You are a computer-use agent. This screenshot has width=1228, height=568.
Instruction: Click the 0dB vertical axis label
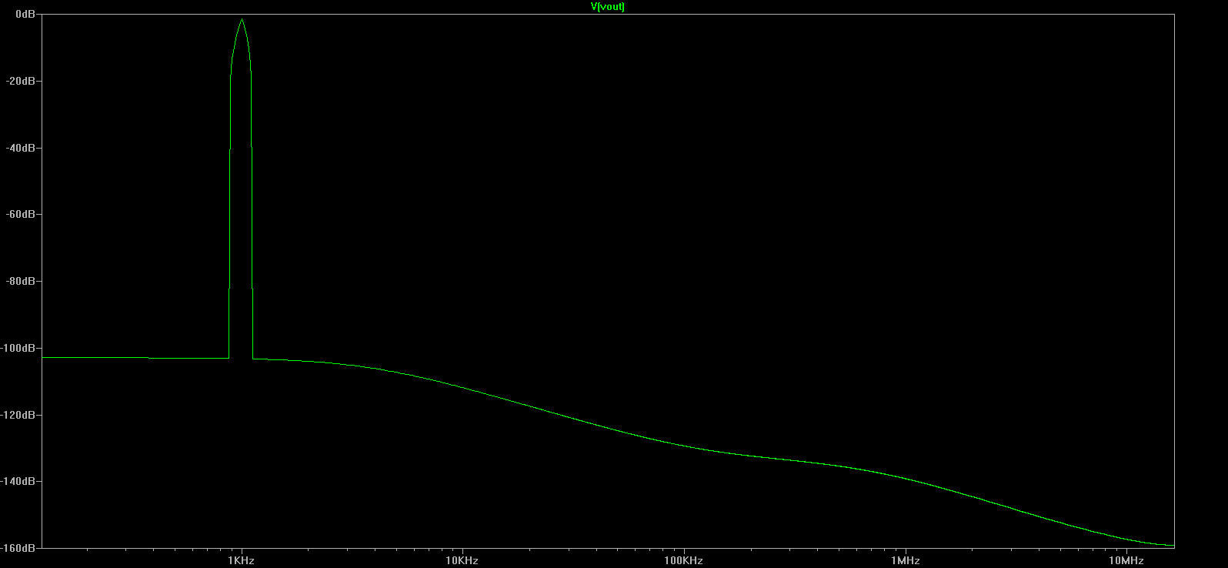[x=25, y=14]
